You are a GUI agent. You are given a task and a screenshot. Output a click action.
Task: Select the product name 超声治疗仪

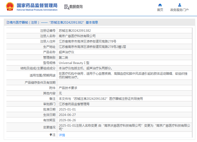click(x=66, y=52)
